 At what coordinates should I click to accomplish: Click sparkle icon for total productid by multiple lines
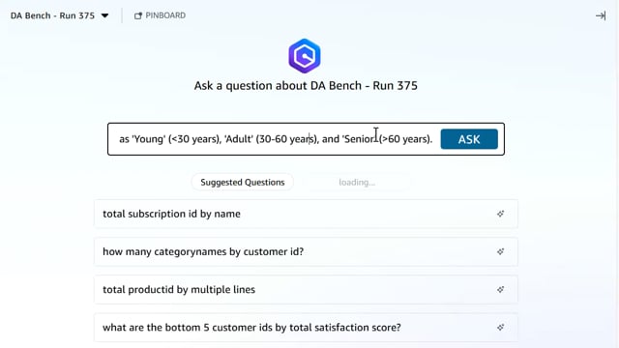[501, 290]
